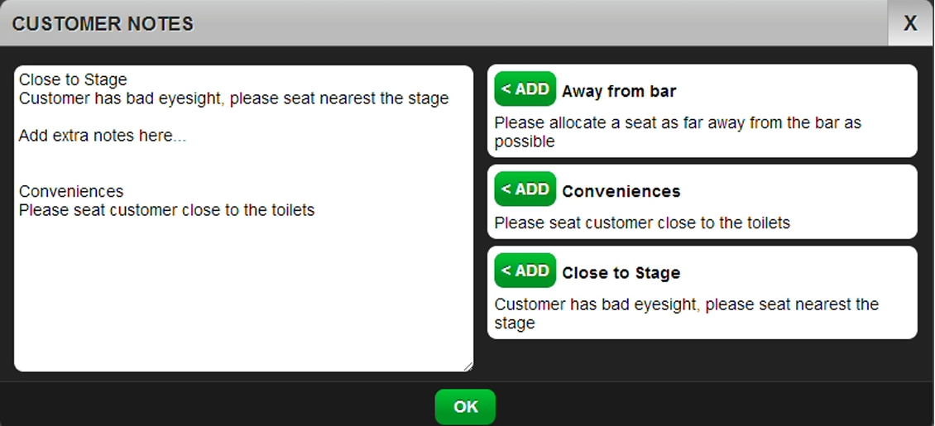Click the toilets line inside the notes box
The width and height of the screenshot is (935, 426).
166,210
